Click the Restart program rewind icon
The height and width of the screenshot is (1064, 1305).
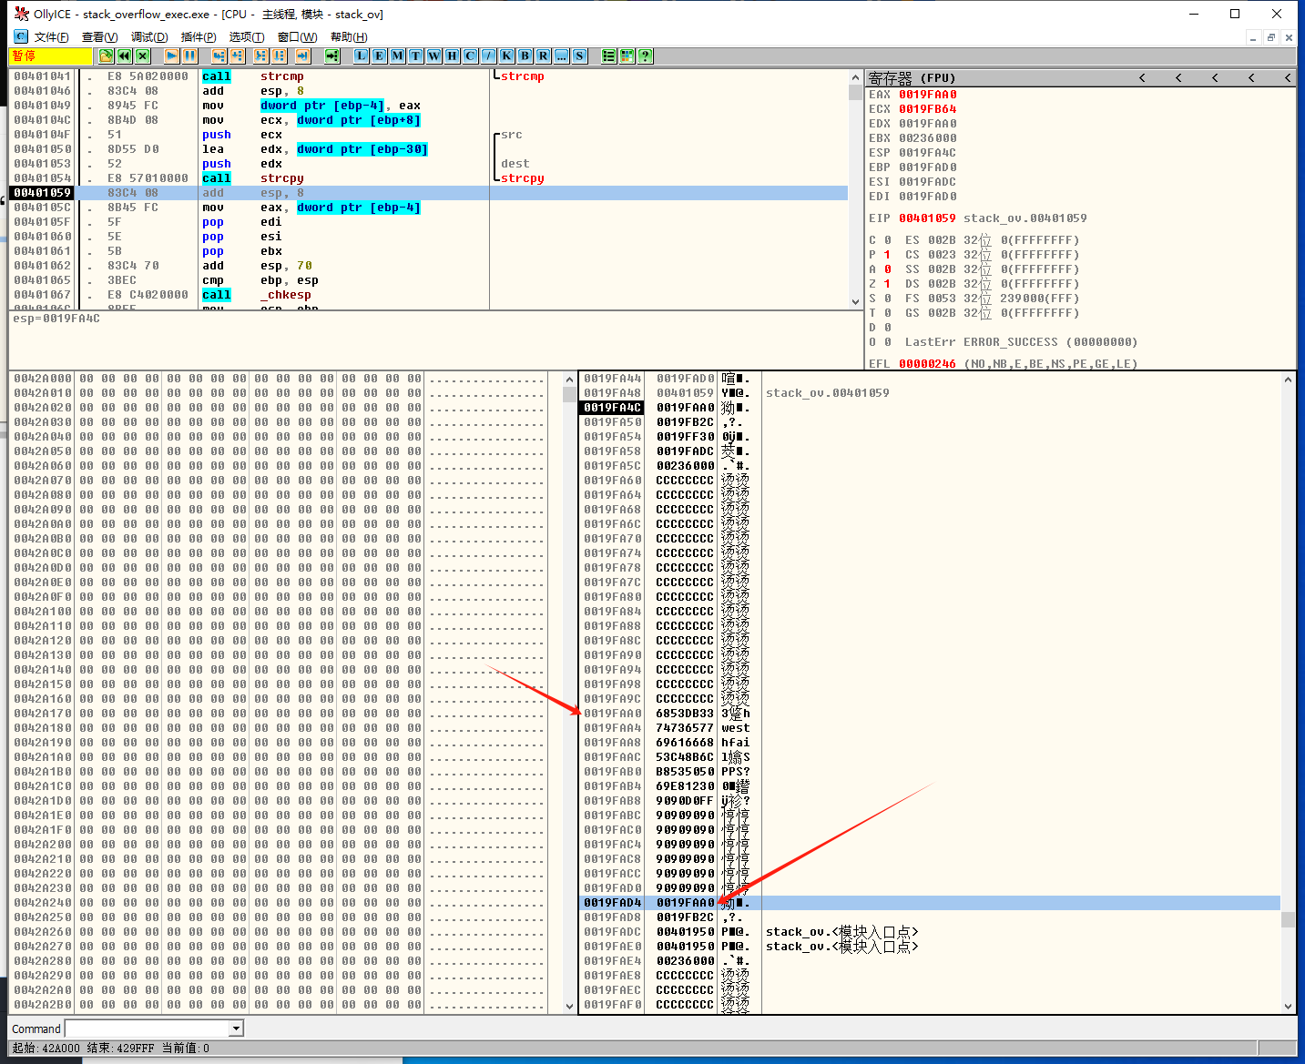click(x=124, y=56)
